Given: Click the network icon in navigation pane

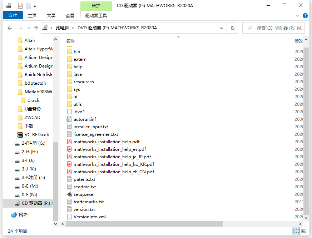Looking at the screenshot, I should 14,215.
